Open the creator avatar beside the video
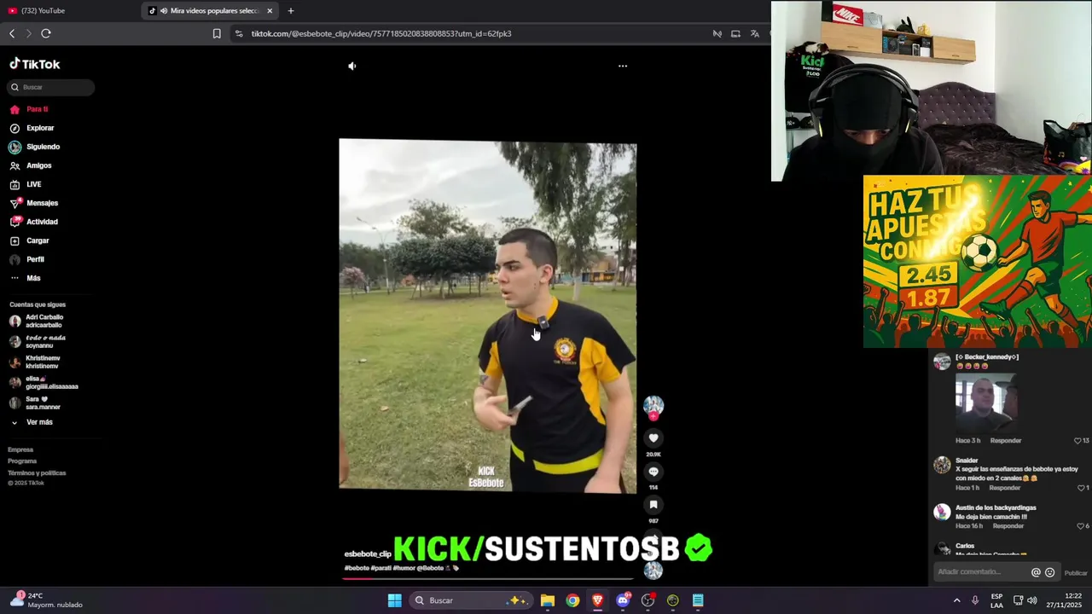The height and width of the screenshot is (614, 1092). (653, 405)
